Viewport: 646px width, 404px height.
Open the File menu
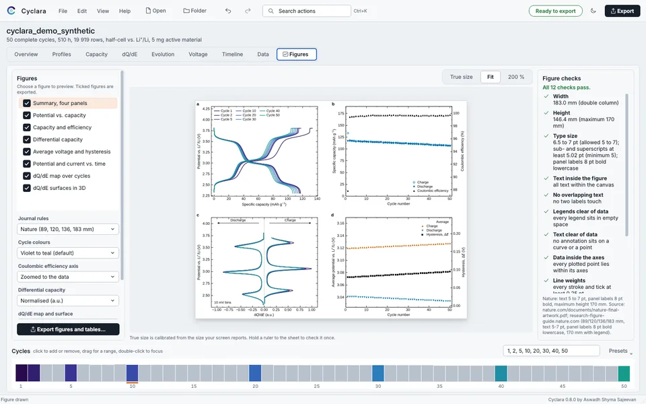pyautogui.click(x=63, y=11)
